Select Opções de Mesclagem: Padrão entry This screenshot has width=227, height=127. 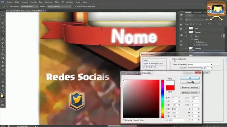point(153,64)
